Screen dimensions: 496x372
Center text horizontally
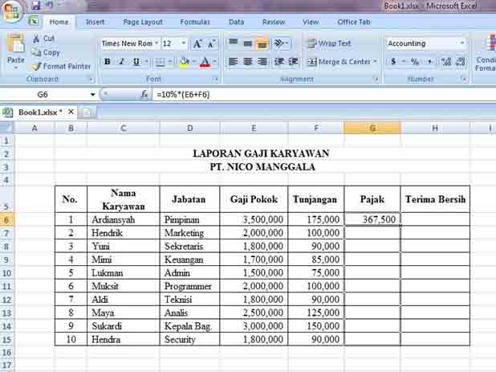click(248, 61)
